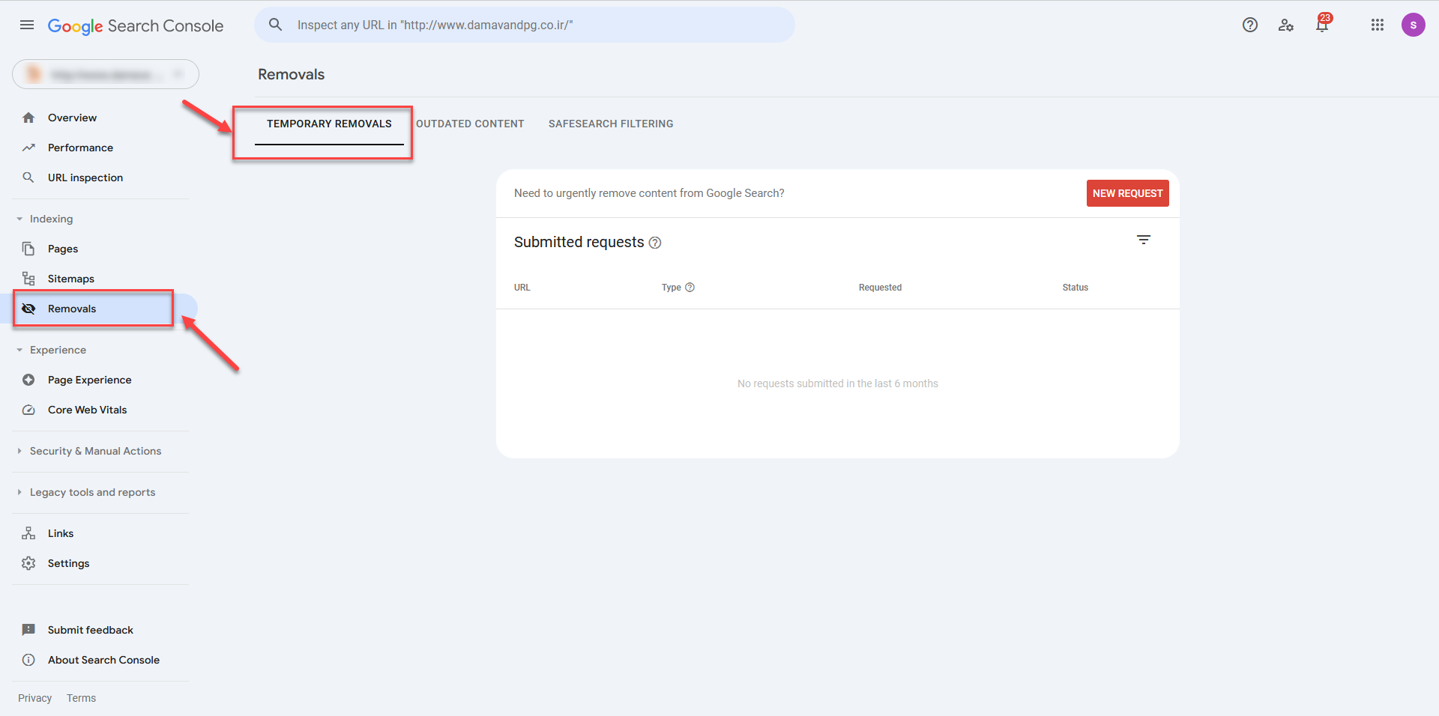Open the property selector dropdown
Image resolution: width=1439 pixels, height=716 pixels.
[x=106, y=74]
